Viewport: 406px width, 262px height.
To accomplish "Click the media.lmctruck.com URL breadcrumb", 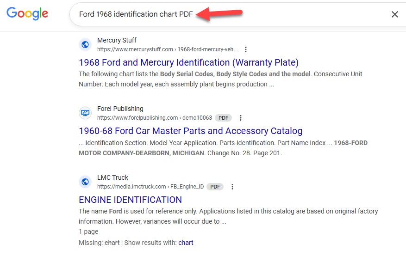I will coord(150,187).
